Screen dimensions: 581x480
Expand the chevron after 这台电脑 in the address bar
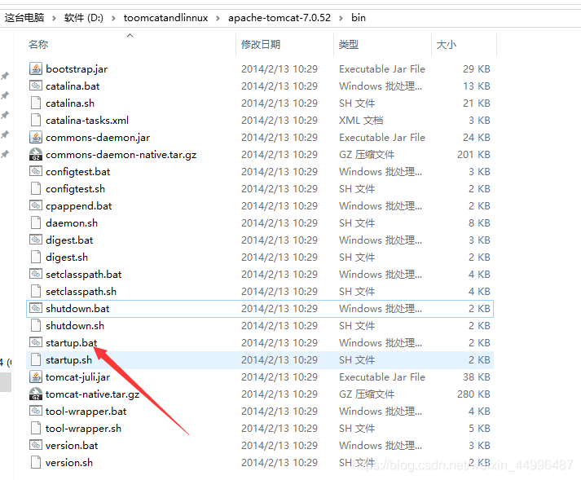pos(54,18)
